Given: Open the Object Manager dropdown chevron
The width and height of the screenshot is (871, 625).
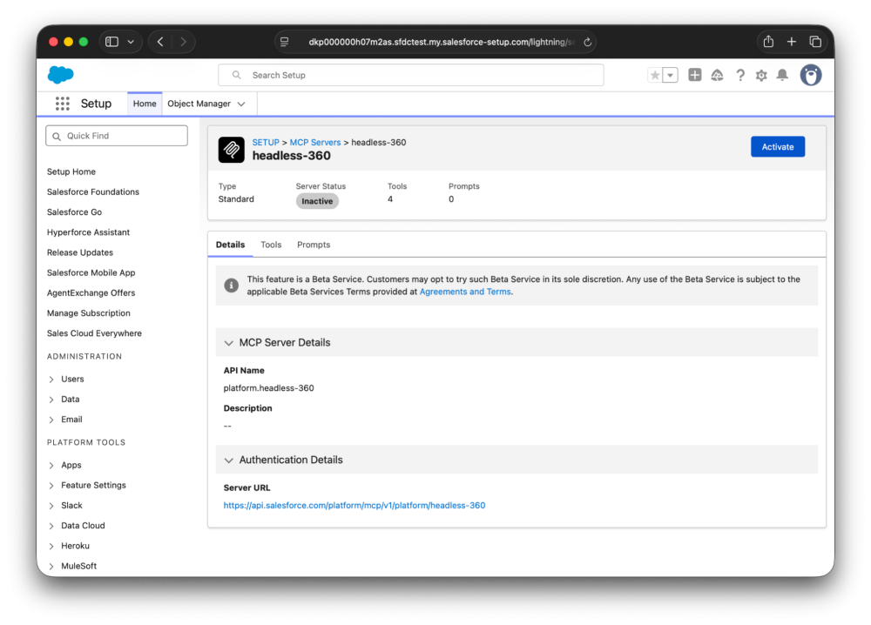Looking at the screenshot, I should [241, 104].
